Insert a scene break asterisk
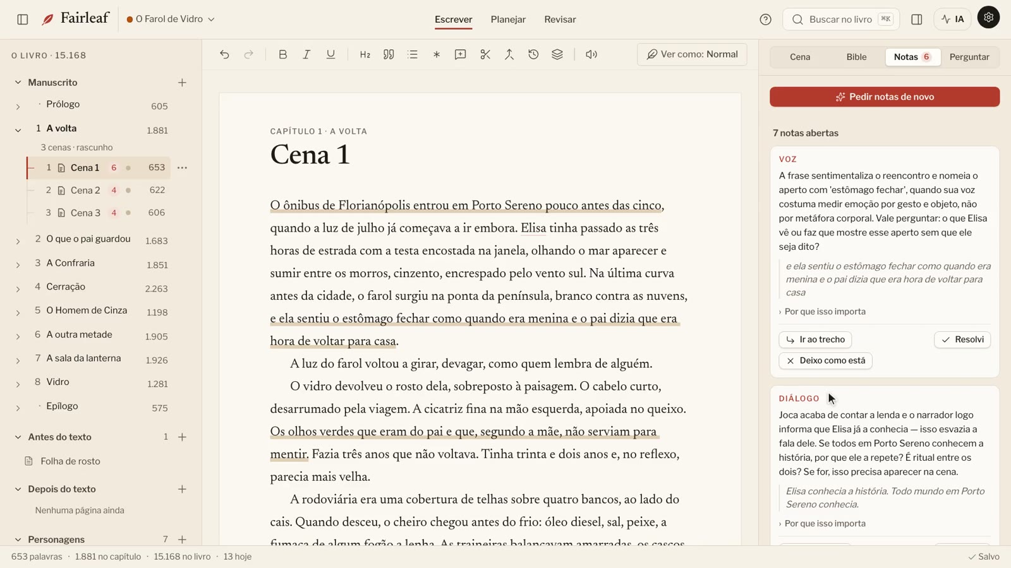Image resolution: width=1011 pixels, height=568 pixels. (x=437, y=54)
